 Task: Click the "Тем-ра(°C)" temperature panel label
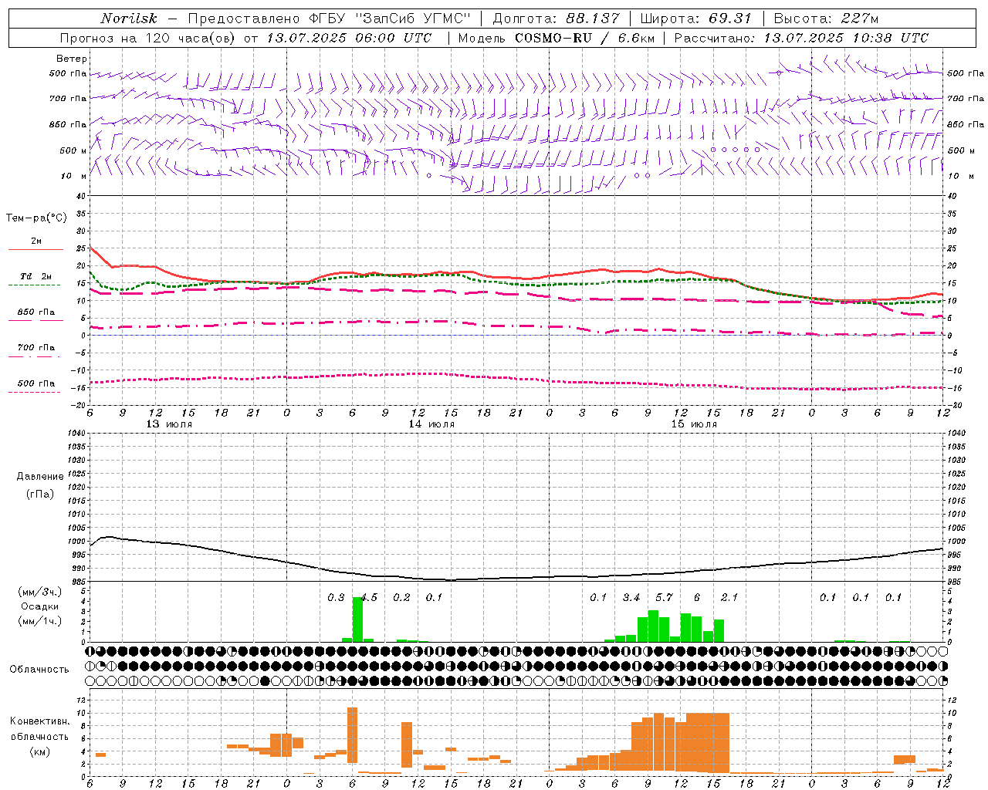point(36,218)
